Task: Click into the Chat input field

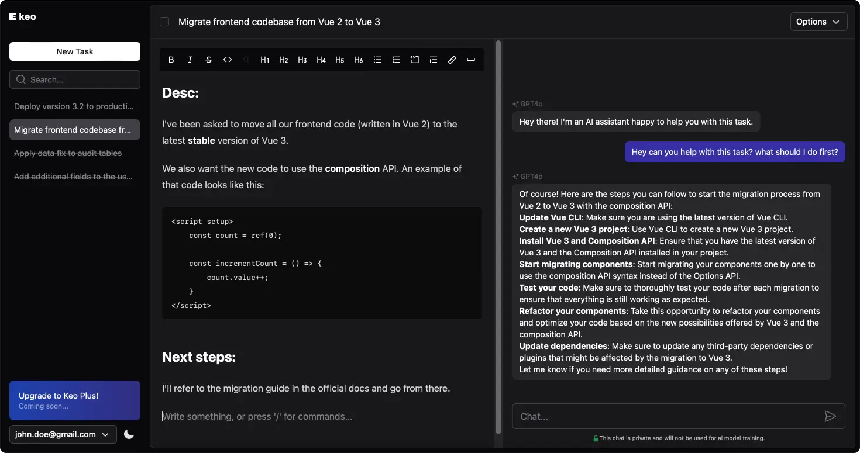Action: pos(667,416)
